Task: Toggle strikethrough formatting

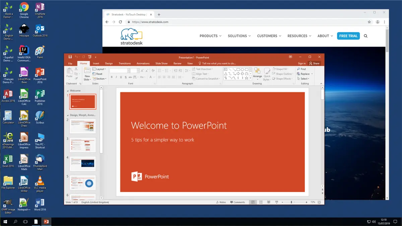Action: [130, 77]
